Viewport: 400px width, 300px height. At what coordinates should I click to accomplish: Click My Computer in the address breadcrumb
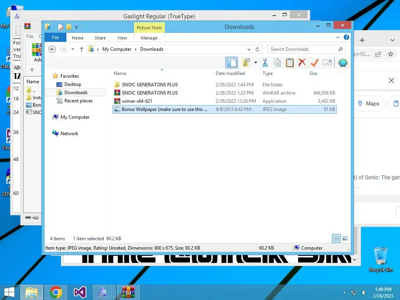(x=117, y=49)
